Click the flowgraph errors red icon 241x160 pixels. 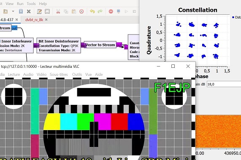(111, 11)
